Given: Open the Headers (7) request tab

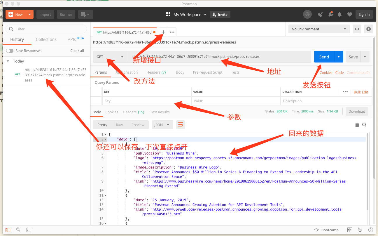Looking at the screenshot, I should [156, 72].
